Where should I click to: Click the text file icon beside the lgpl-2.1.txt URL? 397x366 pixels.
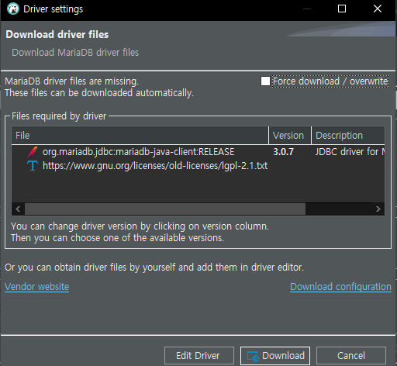click(33, 166)
